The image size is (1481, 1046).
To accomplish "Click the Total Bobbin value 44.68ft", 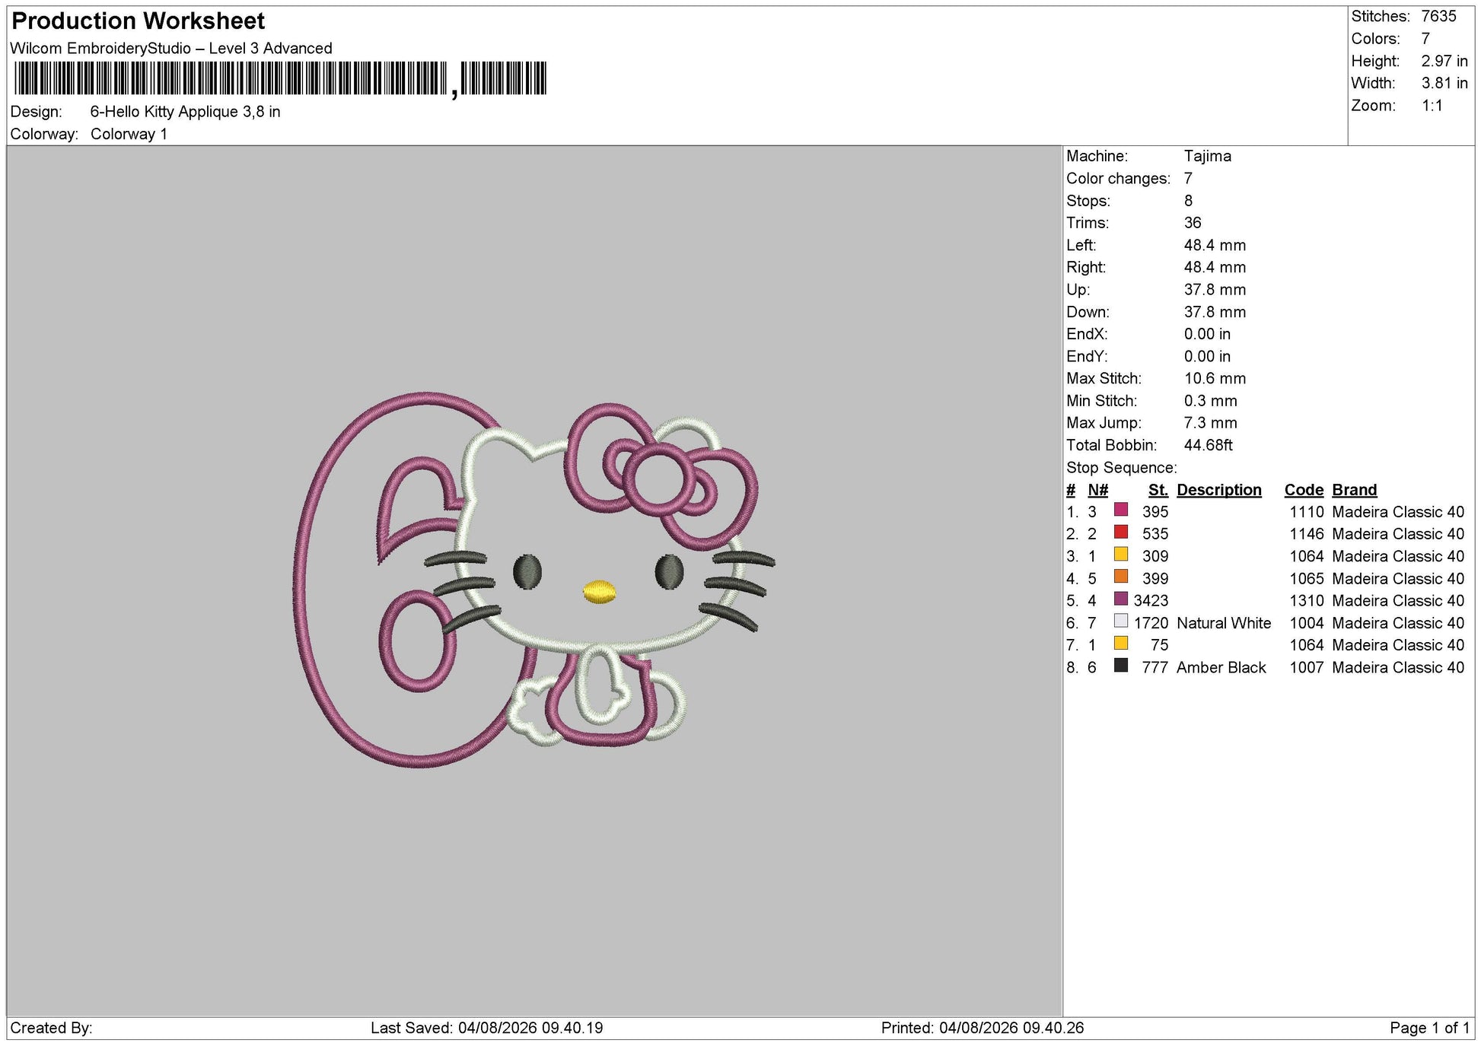I will coord(1208,445).
